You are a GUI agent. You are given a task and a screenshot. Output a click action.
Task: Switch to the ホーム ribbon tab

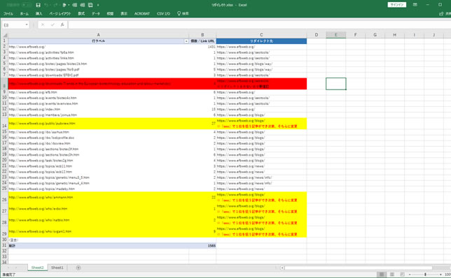[x=24, y=13]
